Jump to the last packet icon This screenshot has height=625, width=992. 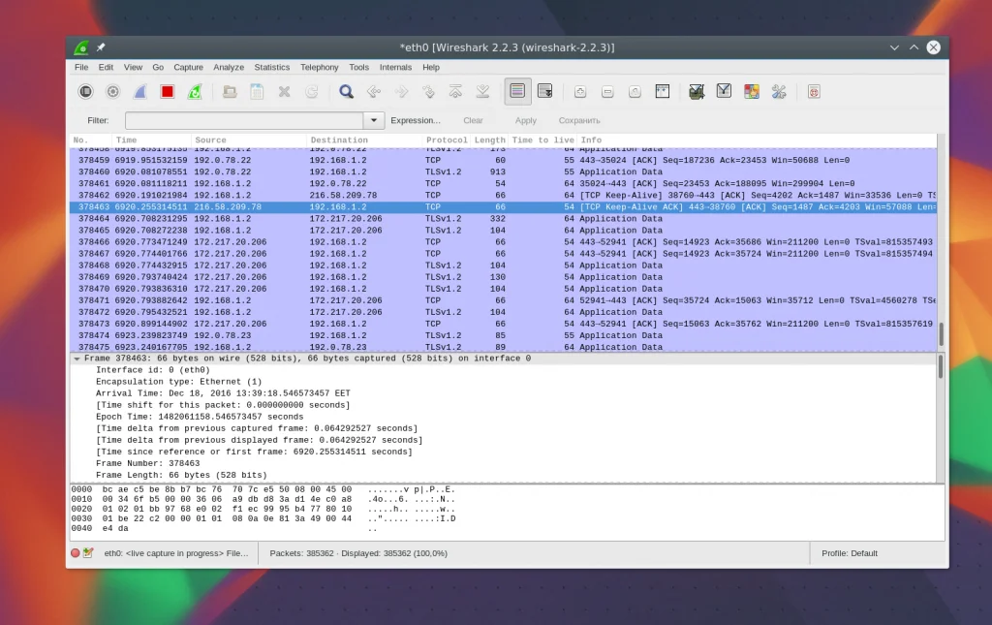pos(482,91)
